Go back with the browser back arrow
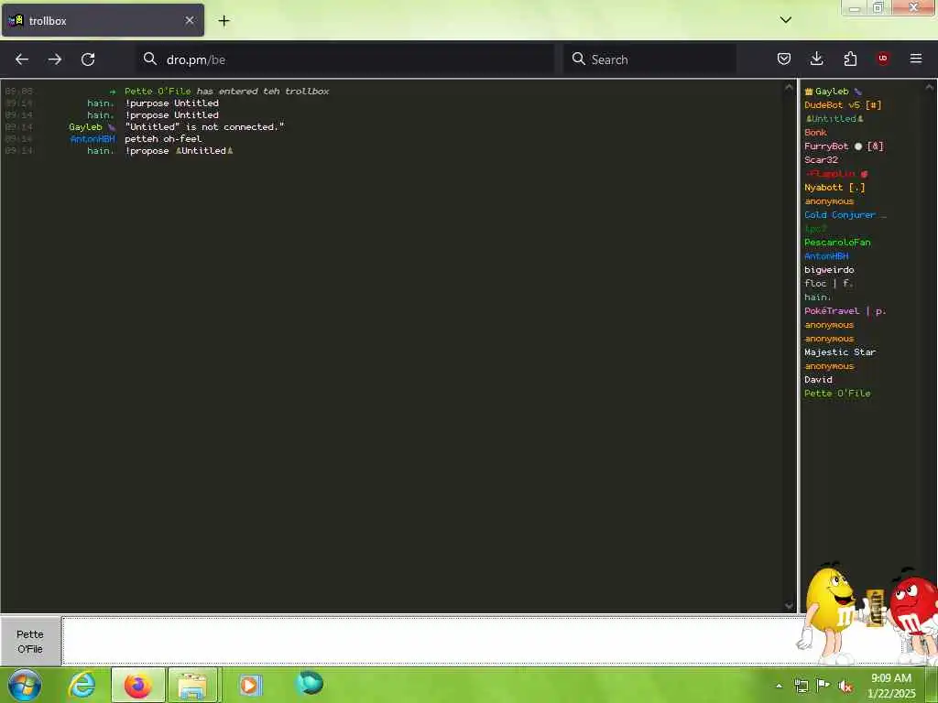Viewport: 938px width, 703px height. pyautogui.click(x=22, y=59)
